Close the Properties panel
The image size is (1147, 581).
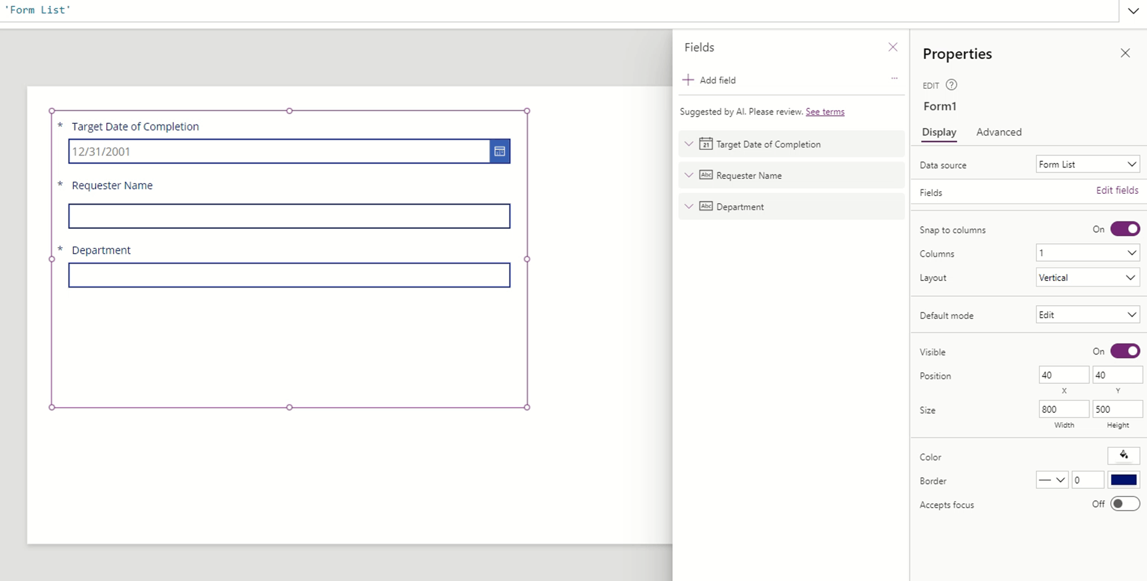[1125, 53]
